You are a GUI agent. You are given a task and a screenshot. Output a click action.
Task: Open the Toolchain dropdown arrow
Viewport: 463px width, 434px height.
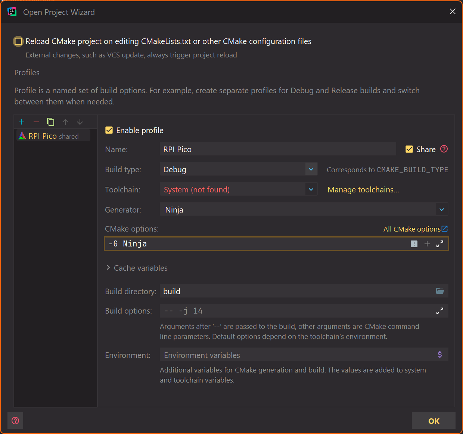tap(311, 189)
